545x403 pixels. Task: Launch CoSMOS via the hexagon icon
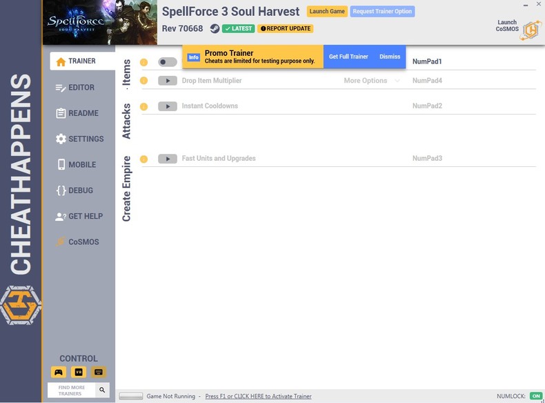tap(531, 30)
